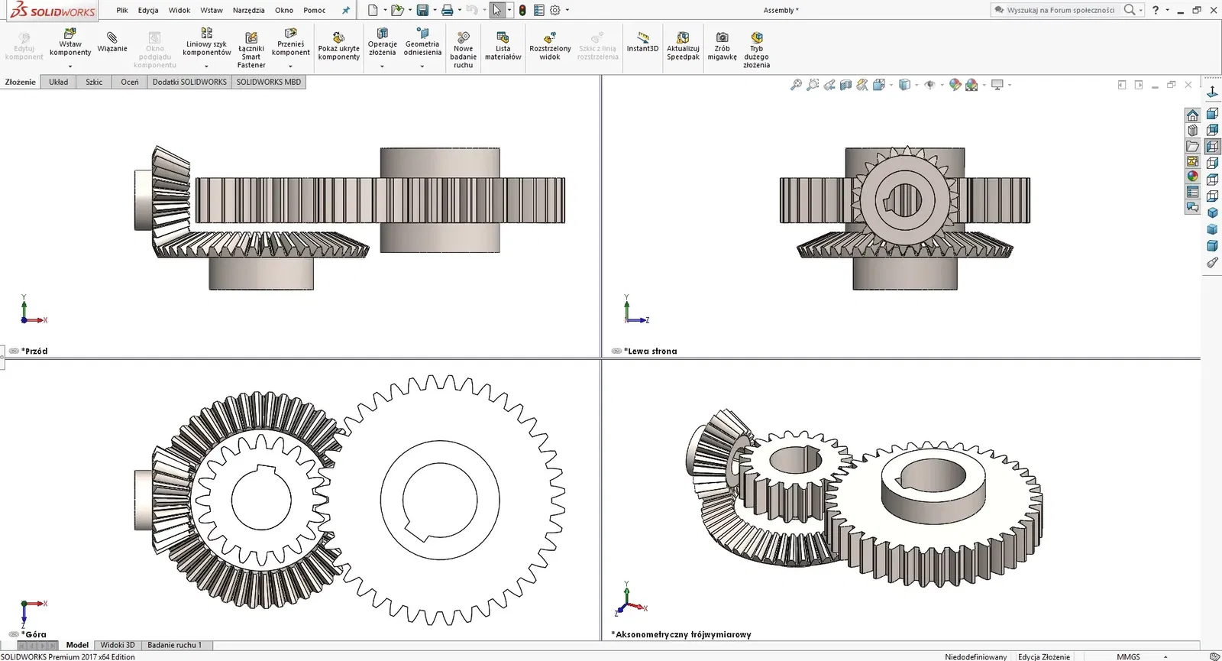1222x661 pixels.
Task: Toggle Section View icon
Action: [845, 85]
